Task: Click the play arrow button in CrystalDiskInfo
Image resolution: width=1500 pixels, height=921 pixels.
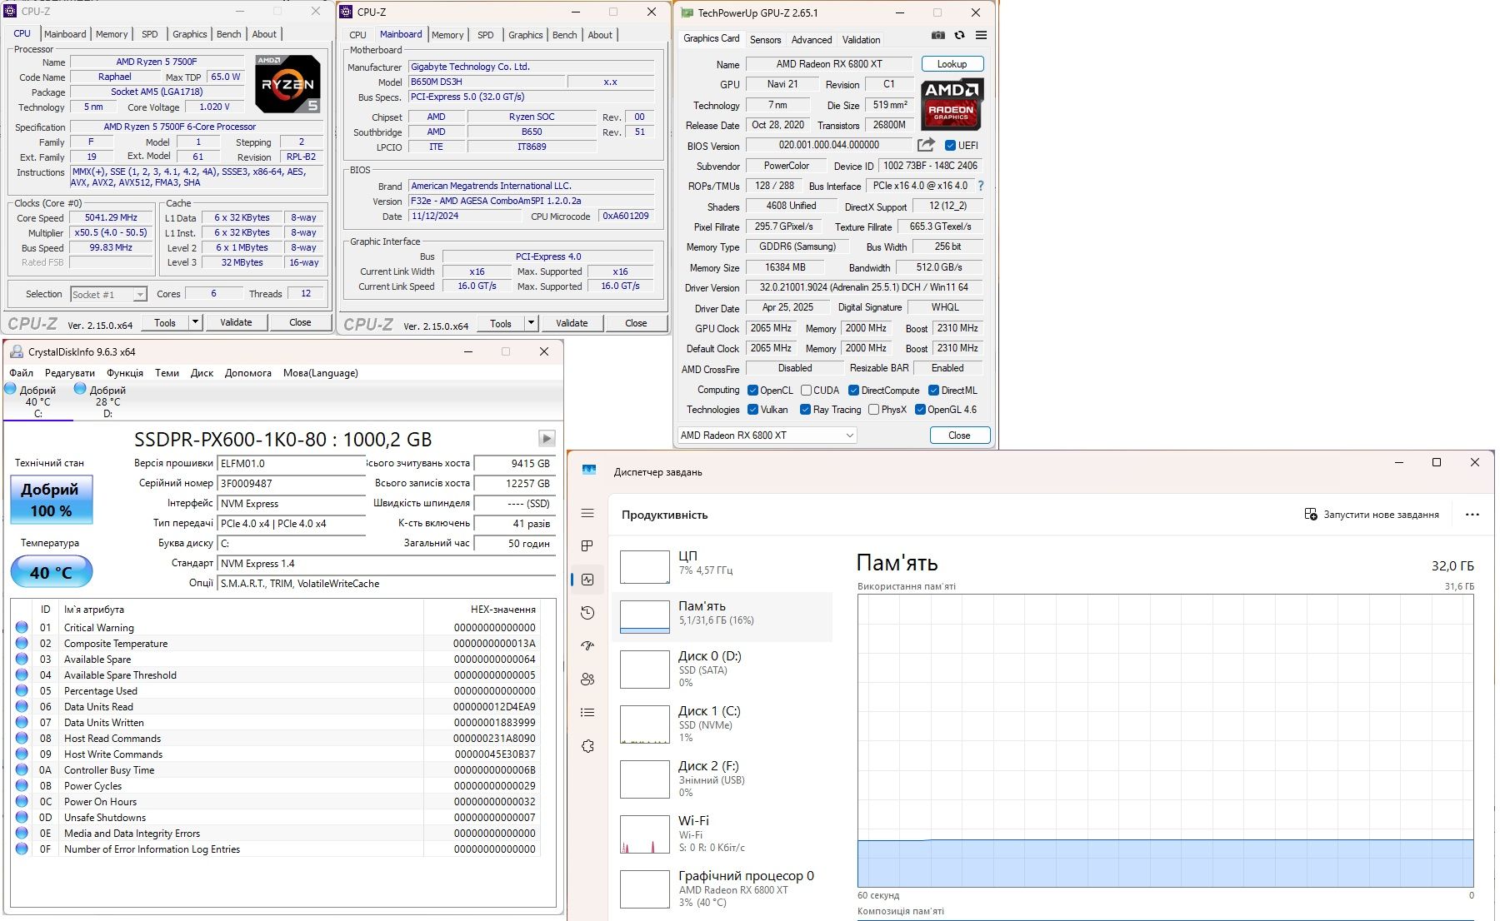Action: tap(547, 438)
